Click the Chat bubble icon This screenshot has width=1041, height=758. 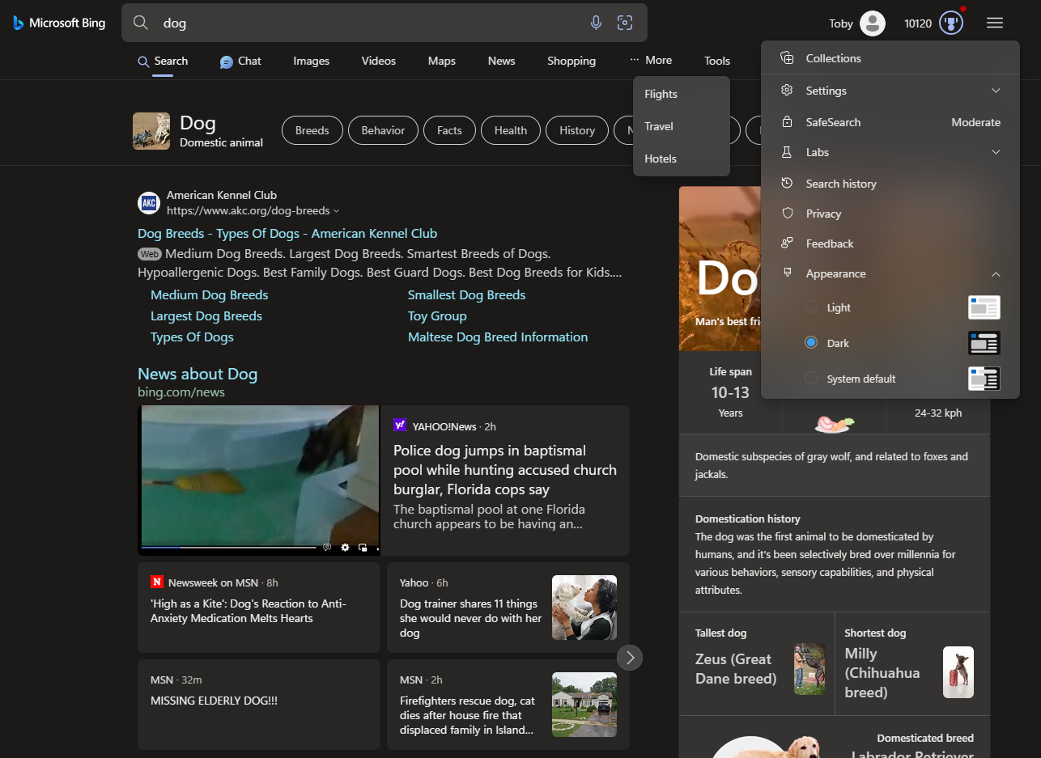point(227,61)
